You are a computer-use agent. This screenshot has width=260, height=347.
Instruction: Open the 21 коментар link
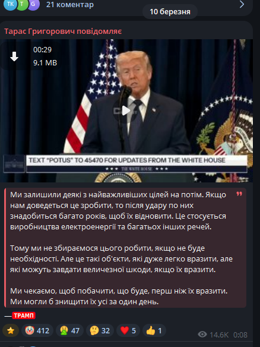(70, 4)
